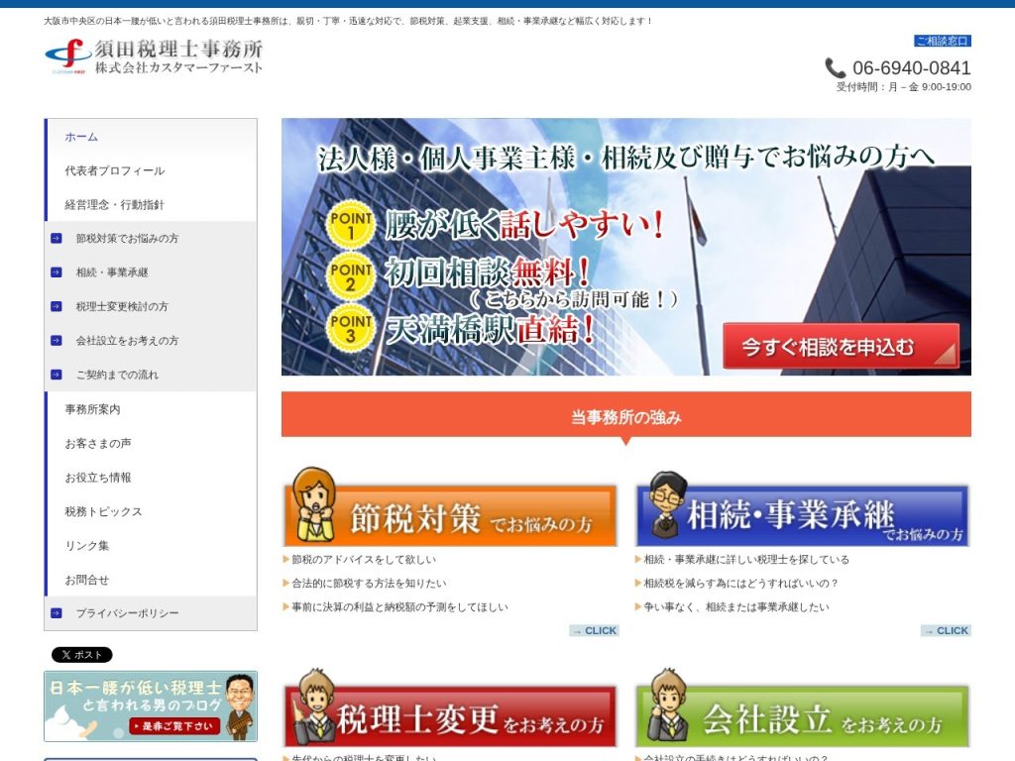Click 合法的に節税する方法を知りたい text
The height and width of the screenshot is (761, 1015).
(369, 583)
